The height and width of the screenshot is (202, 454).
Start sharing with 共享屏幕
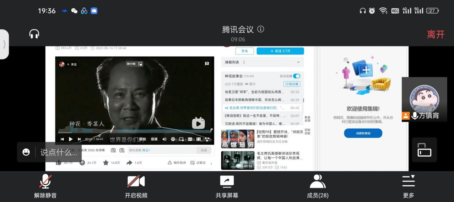(x=227, y=186)
